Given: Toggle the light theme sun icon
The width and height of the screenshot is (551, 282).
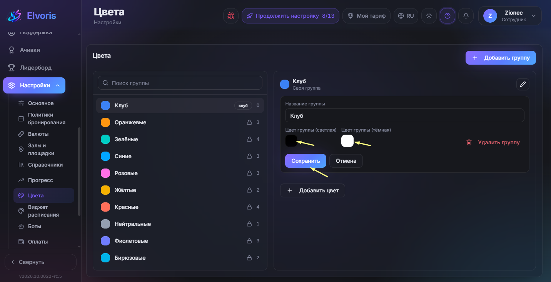Looking at the screenshot, I should coord(429,16).
